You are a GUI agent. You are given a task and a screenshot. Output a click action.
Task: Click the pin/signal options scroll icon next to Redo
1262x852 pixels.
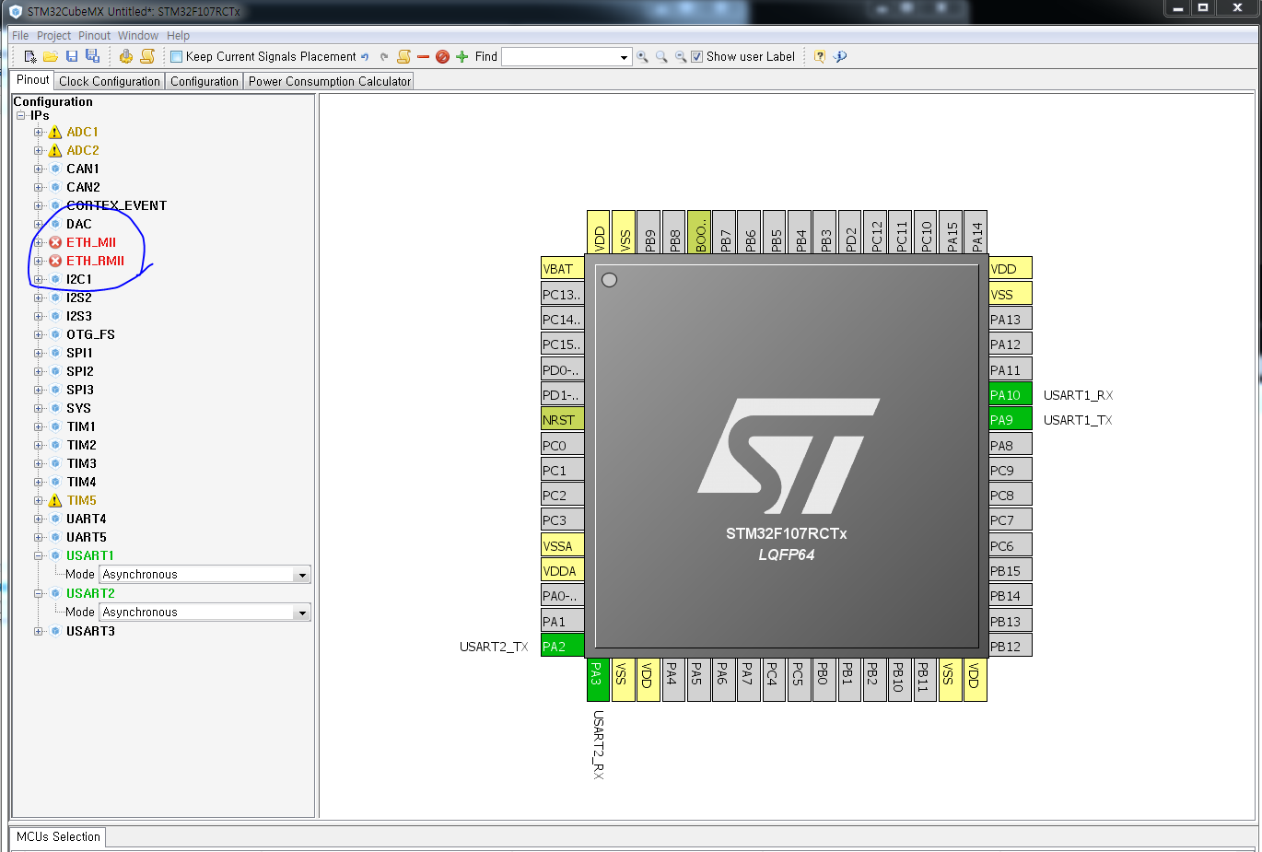click(x=403, y=56)
